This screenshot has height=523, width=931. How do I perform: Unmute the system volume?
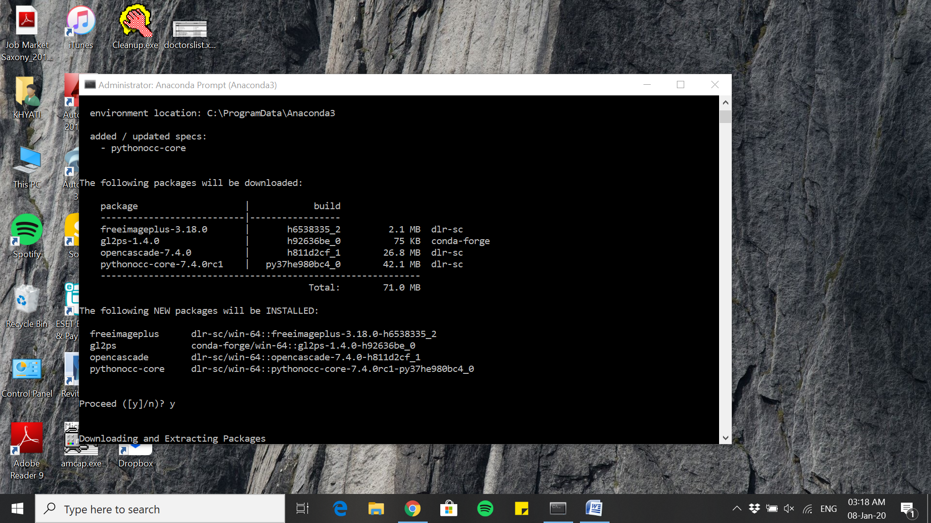789,508
